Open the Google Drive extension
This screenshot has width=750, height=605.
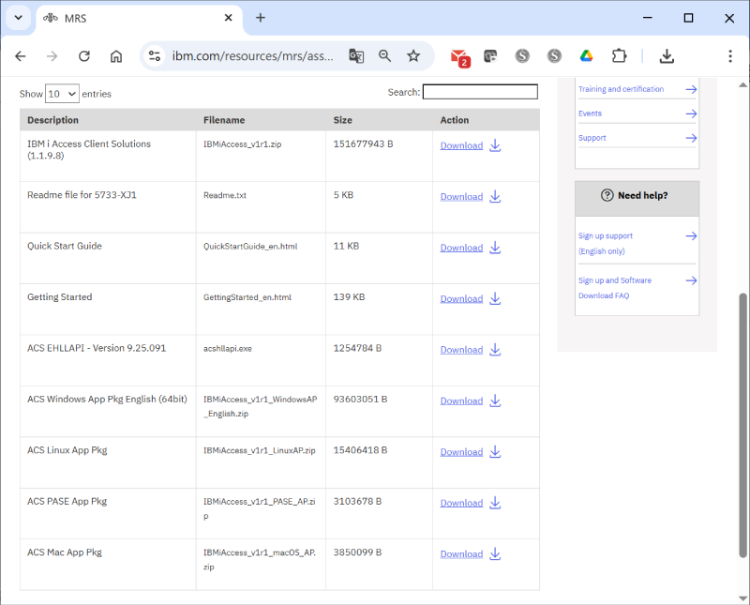coord(587,56)
